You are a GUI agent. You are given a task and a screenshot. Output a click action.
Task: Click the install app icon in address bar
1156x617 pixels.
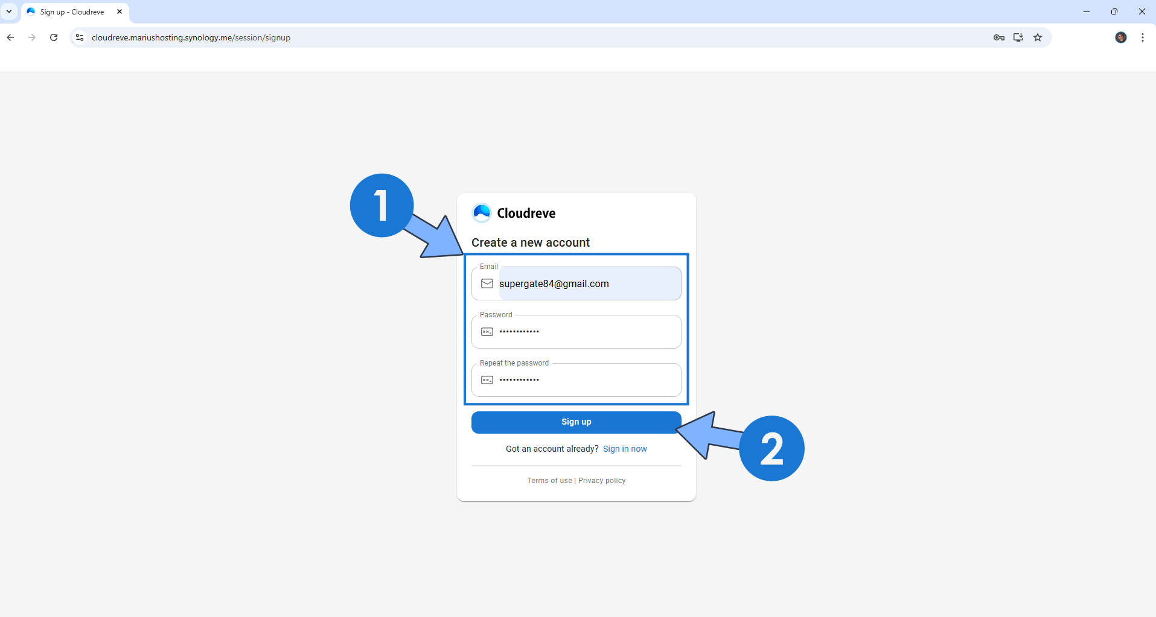point(1018,37)
